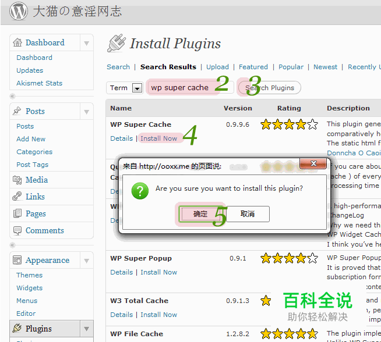Open the Popular plugins tab

pos(291,67)
